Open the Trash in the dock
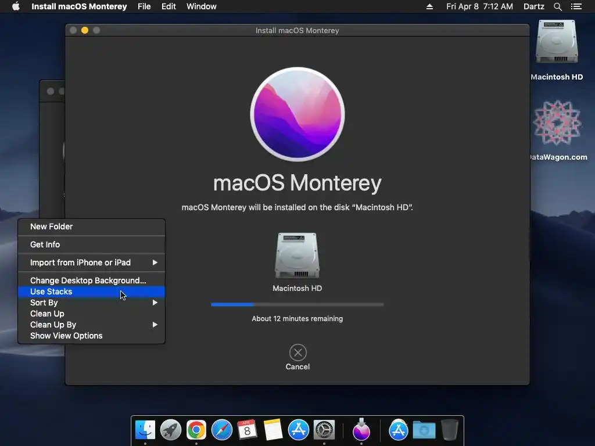The width and height of the screenshot is (595, 446). 450,430
